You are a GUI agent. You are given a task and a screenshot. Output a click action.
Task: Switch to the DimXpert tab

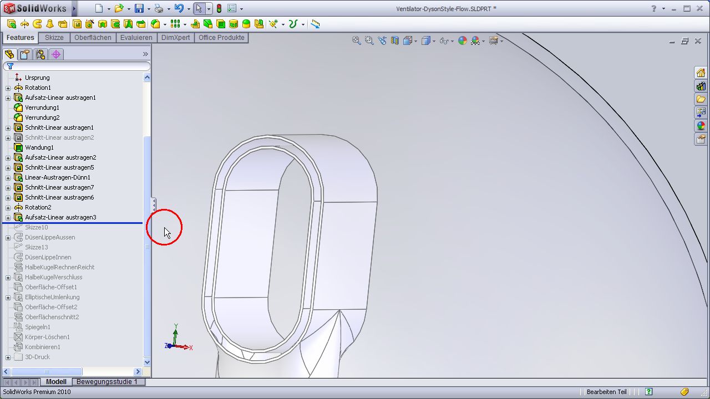pos(176,38)
